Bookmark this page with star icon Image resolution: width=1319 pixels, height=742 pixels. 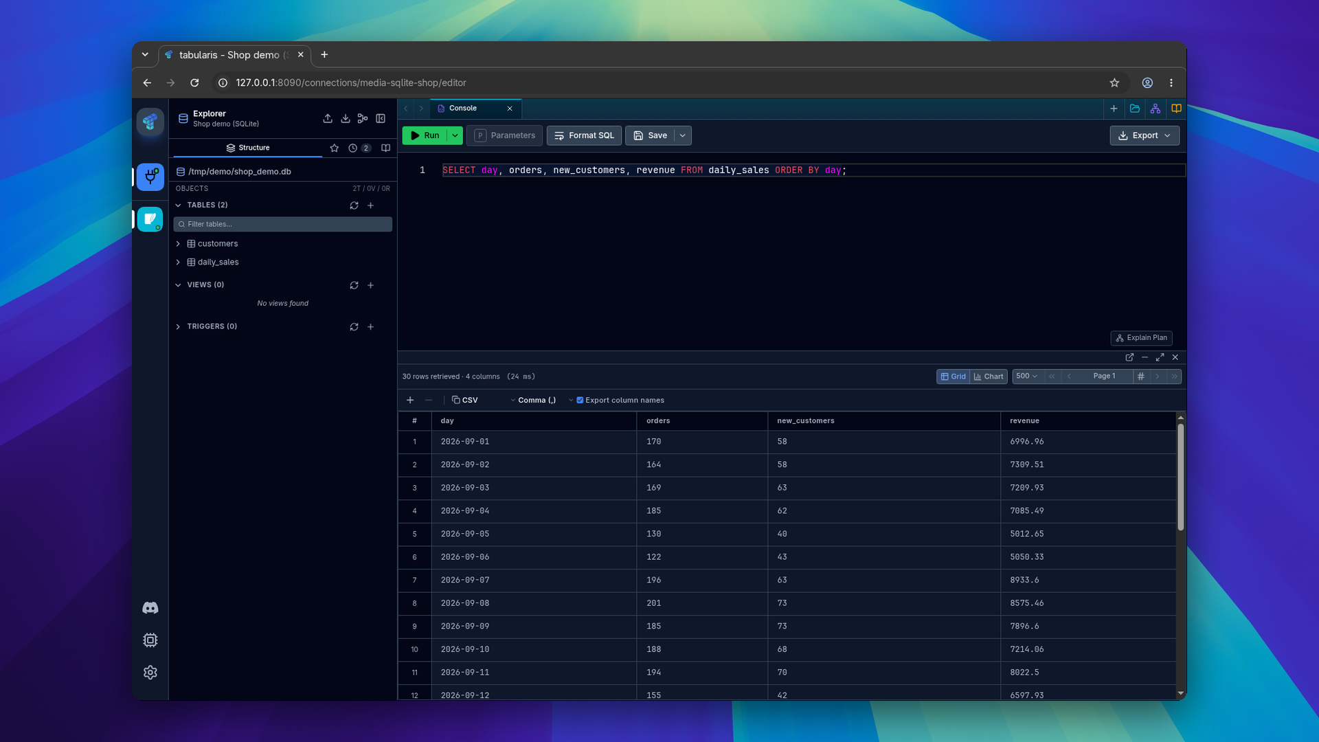(1114, 83)
